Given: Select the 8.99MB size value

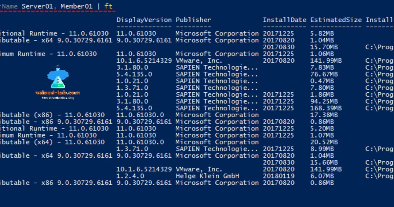Looking at the screenshot, I should pyautogui.click(x=322, y=149).
